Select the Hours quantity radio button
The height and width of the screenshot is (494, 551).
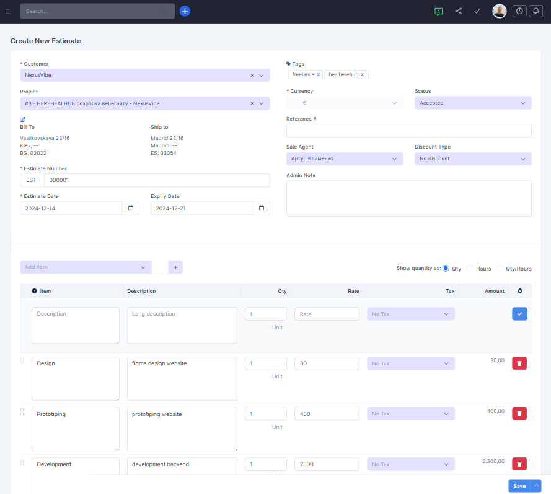tap(470, 269)
